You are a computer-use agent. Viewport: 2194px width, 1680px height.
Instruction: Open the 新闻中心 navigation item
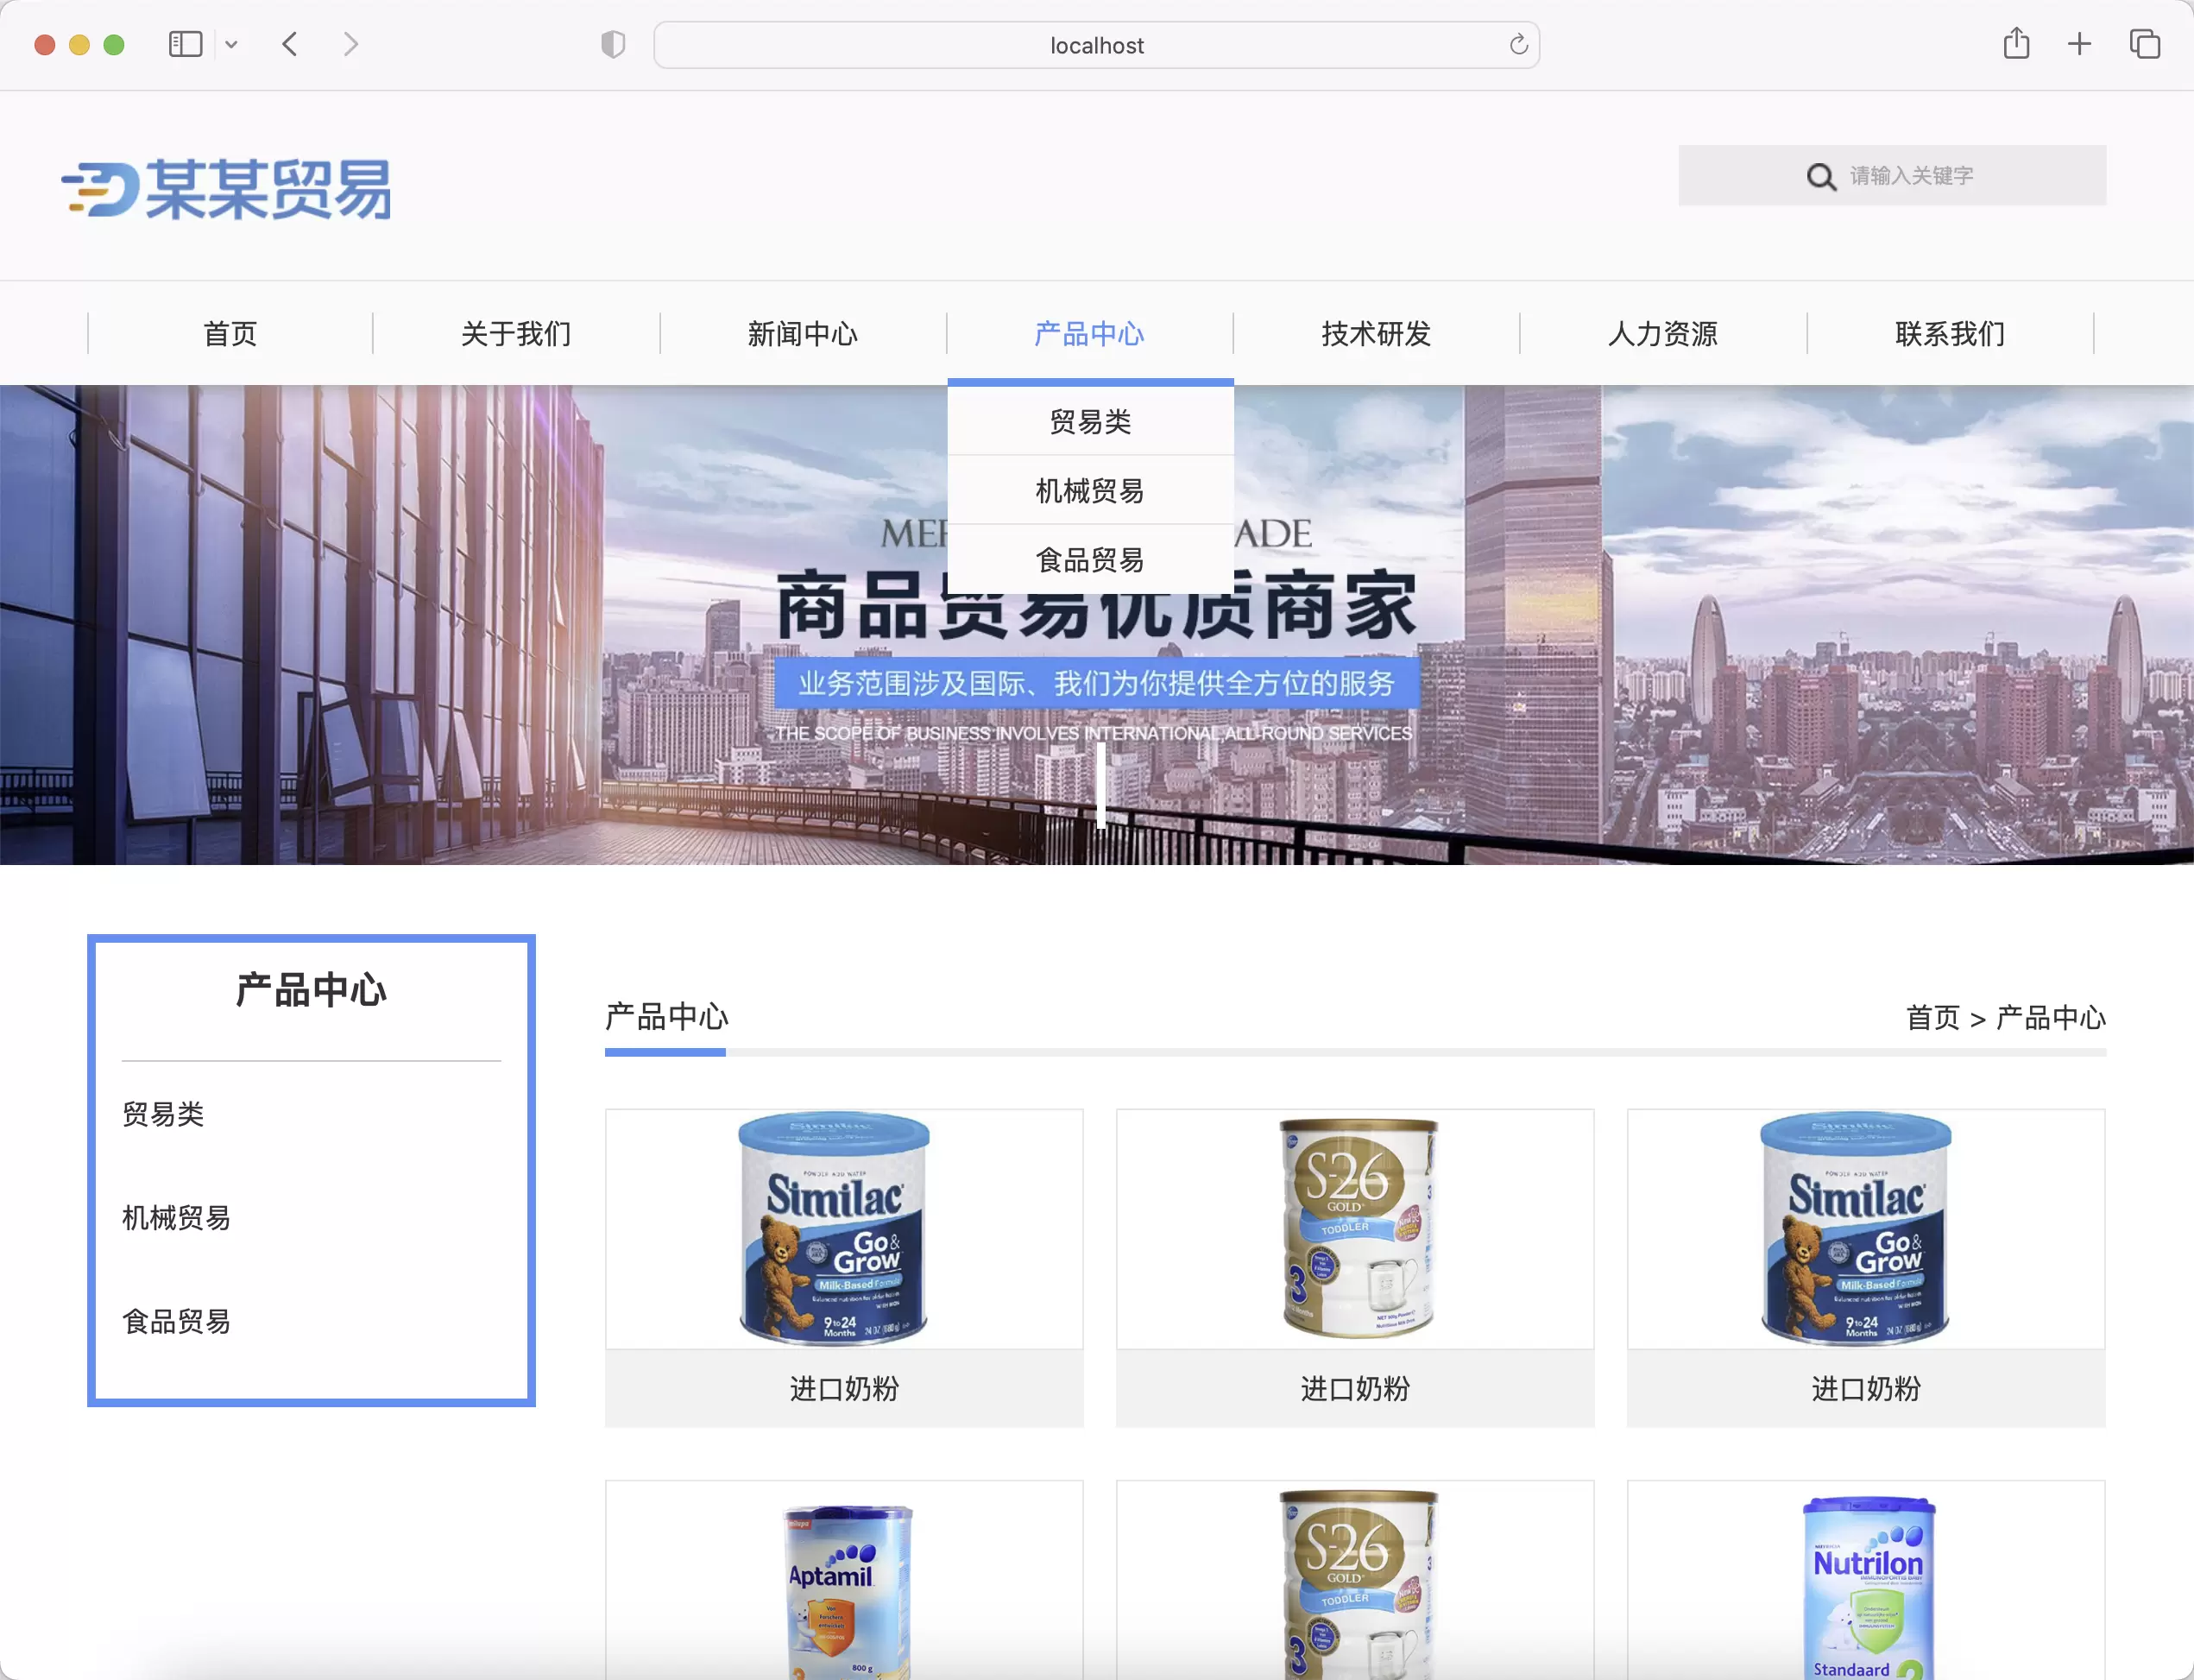point(803,333)
